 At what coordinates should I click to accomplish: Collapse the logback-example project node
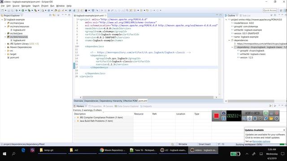click(x=2, y=20)
